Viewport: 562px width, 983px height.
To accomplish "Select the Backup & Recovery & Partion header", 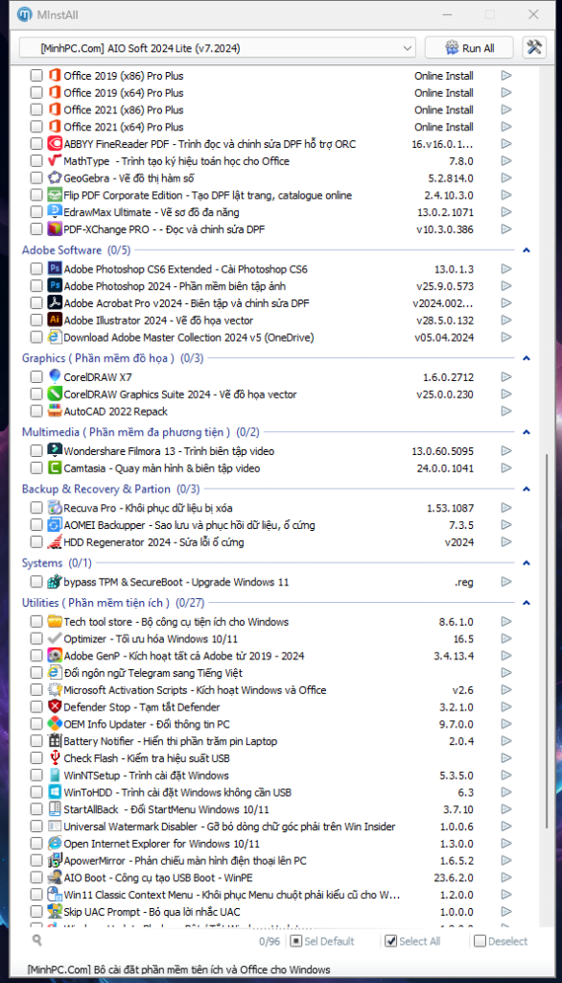I will pos(111,489).
